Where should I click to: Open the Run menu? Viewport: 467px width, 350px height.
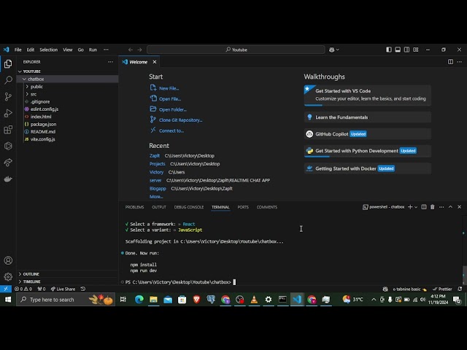coord(93,50)
